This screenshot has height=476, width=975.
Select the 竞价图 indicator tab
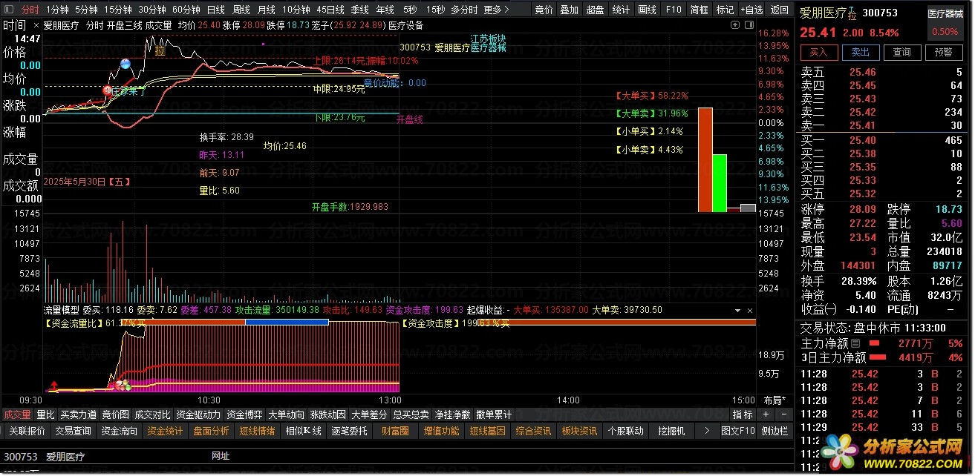[x=115, y=414]
